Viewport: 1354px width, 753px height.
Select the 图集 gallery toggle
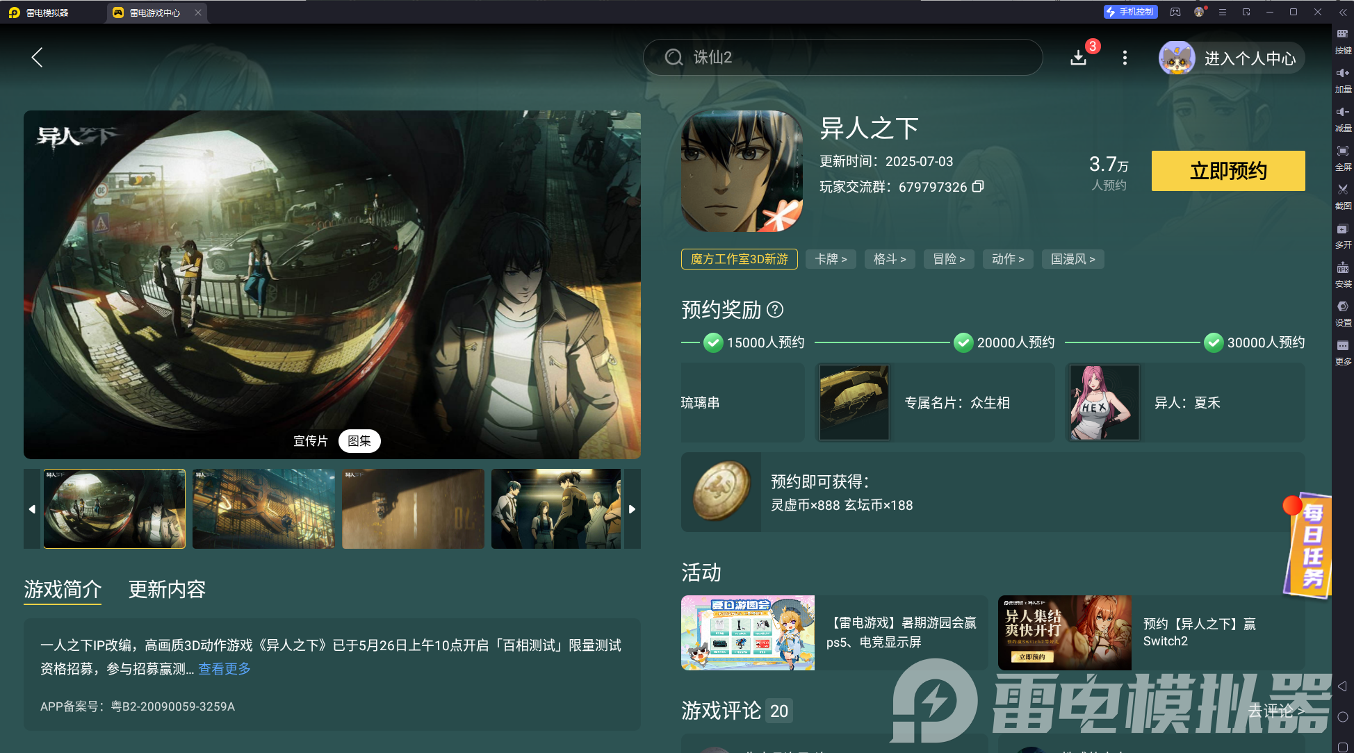point(359,441)
